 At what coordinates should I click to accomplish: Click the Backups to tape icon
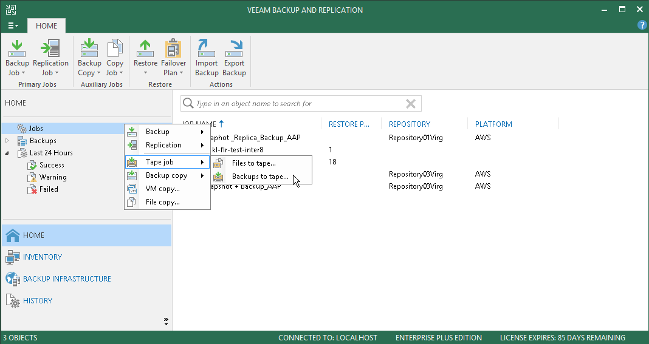[219, 177]
